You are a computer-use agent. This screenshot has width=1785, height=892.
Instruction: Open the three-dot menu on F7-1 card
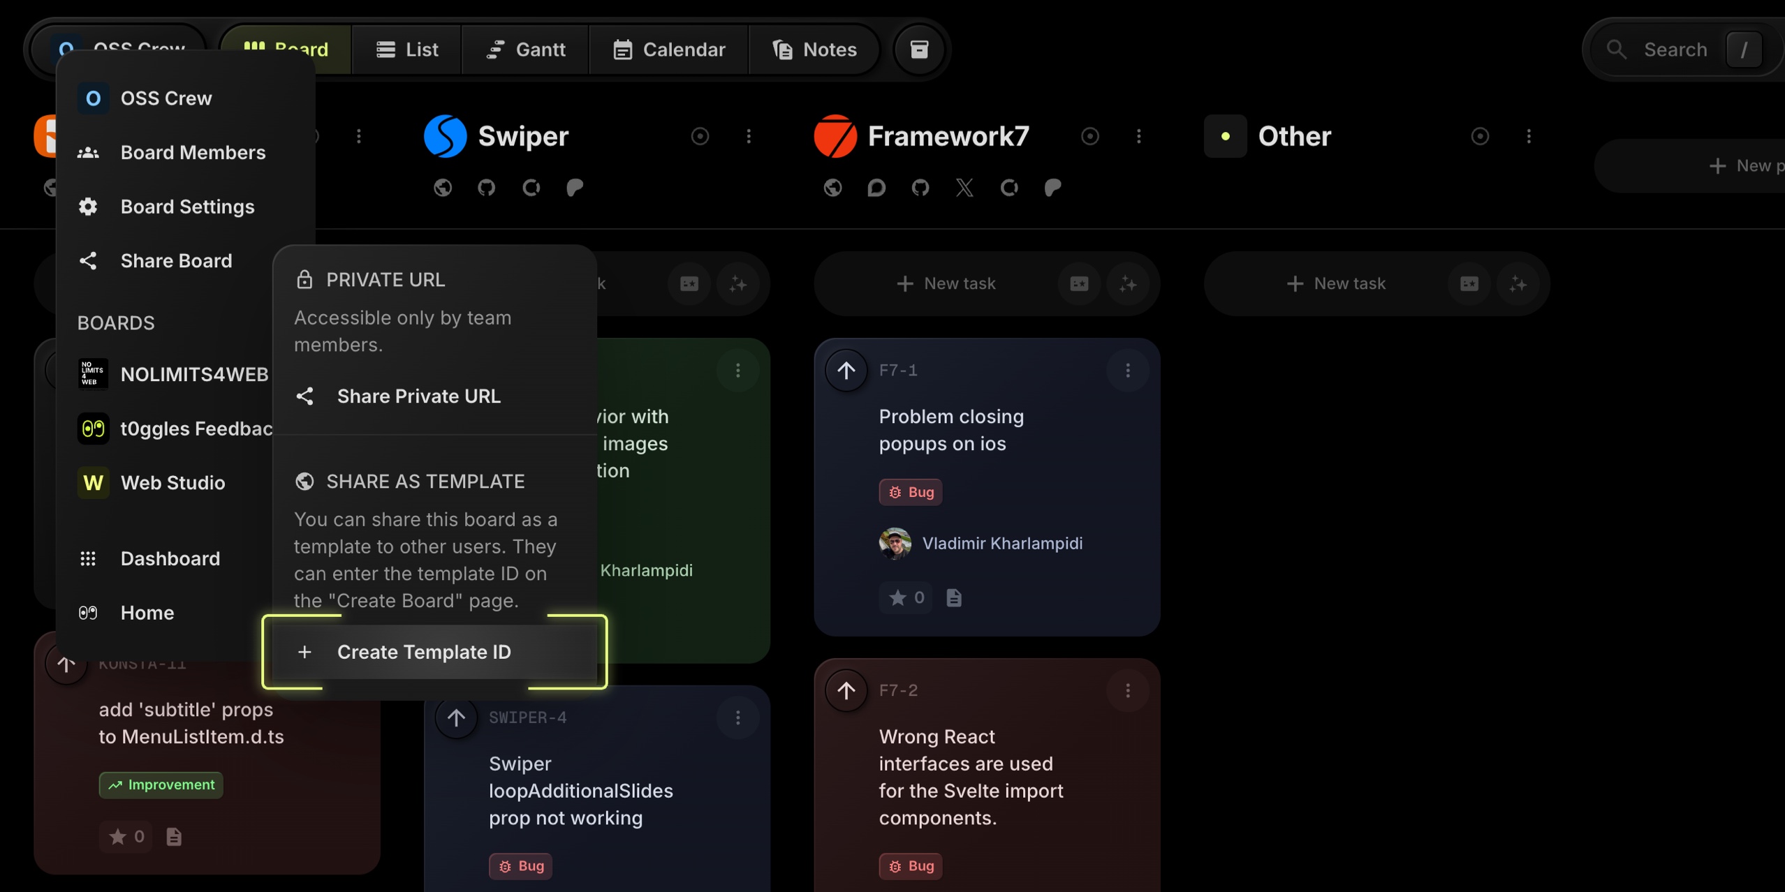click(1128, 371)
